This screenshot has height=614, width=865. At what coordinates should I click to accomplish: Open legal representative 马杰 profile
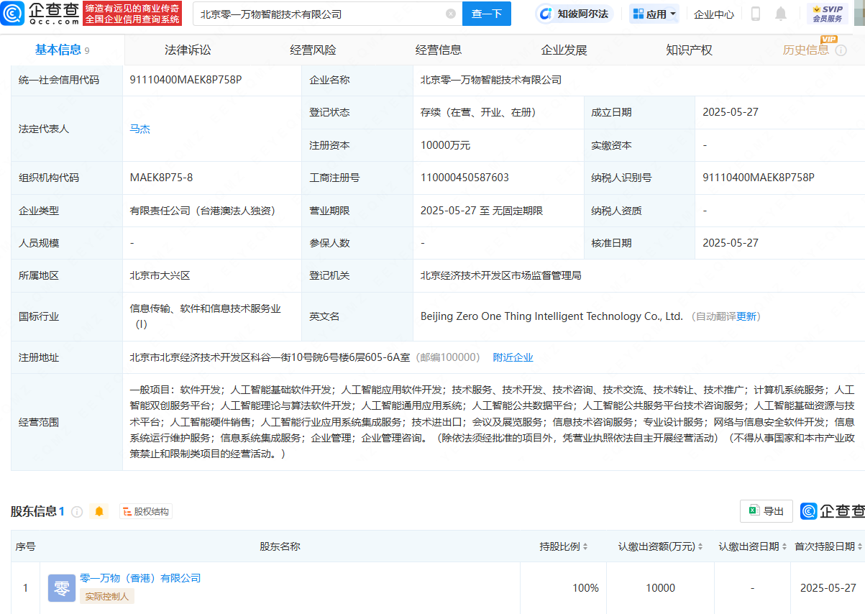[139, 129]
